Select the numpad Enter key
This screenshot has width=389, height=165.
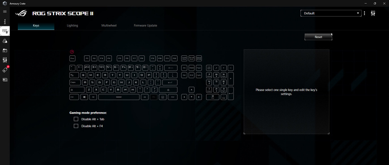[x=231, y=93]
